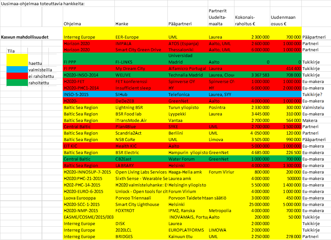Viewport: 331px width, 240px height.
Task: Click the 'Telefonica' main partner cell
Action: pyautogui.click(x=188, y=94)
